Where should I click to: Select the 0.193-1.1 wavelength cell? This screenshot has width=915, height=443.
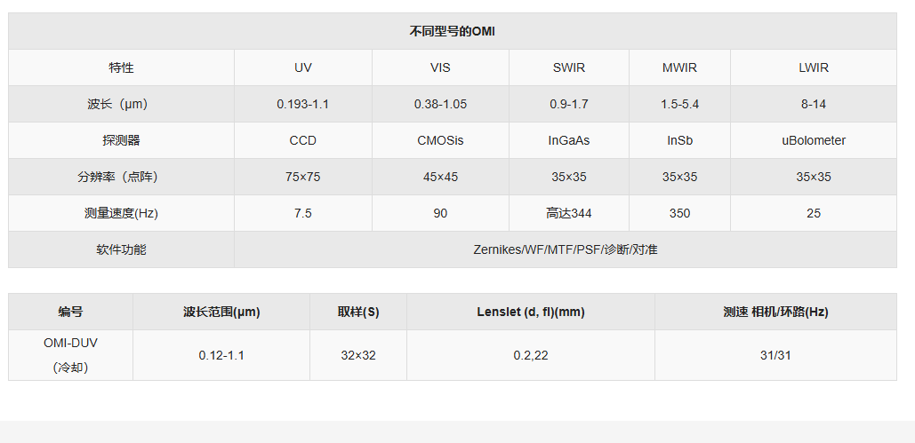coord(303,104)
